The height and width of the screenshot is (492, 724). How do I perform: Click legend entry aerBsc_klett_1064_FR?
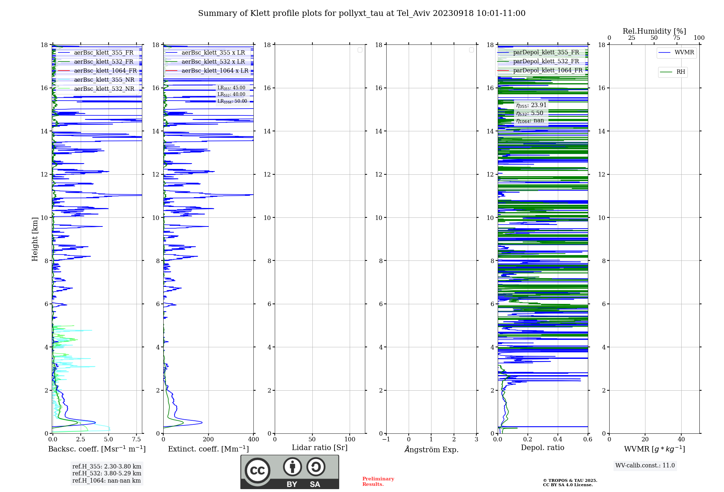coord(105,71)
